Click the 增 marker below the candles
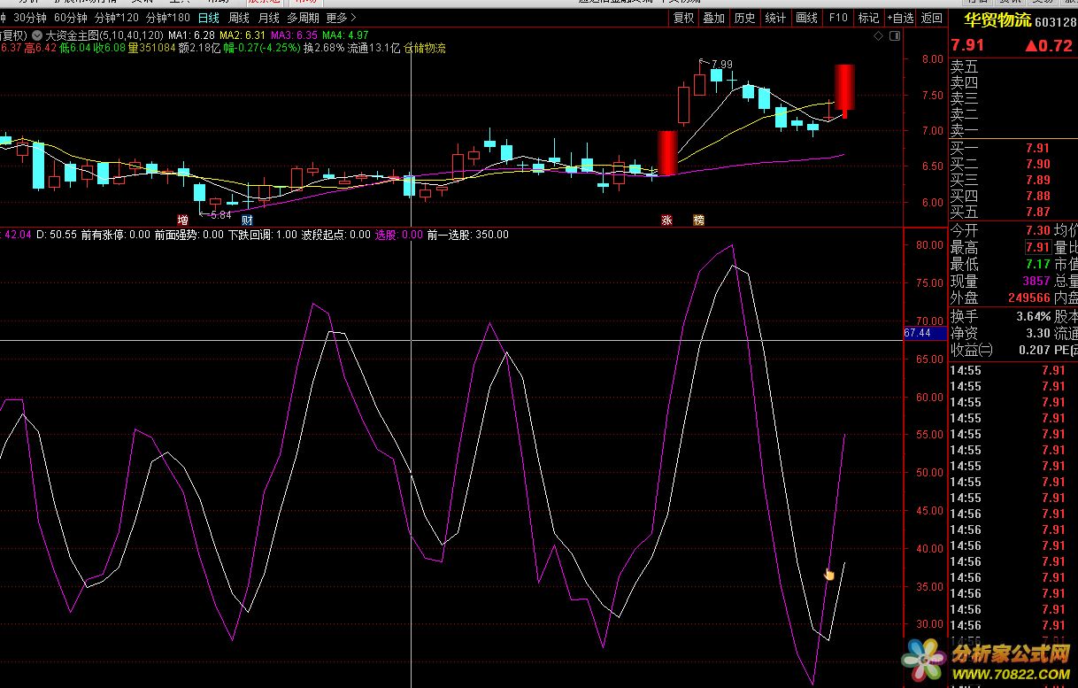The width and height of the screenshot is (1078, 688). [x=182, y=220]
